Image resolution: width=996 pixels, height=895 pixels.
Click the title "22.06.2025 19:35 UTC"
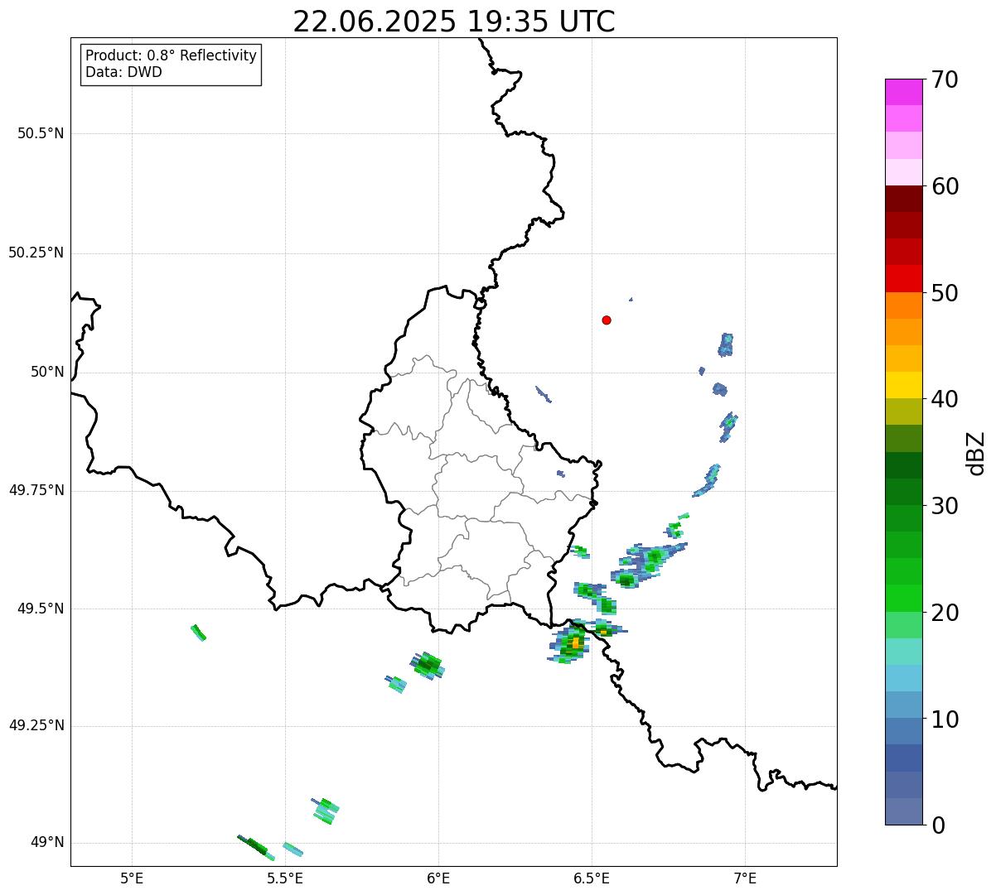click(454, 22)
